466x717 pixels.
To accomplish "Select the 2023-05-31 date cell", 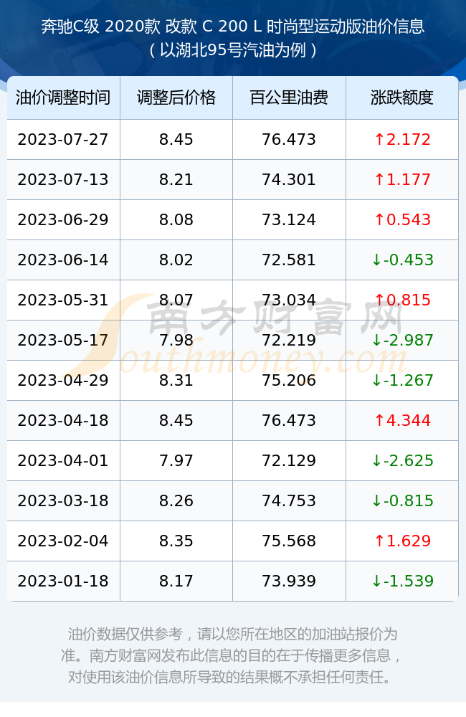I will point(63,300).
